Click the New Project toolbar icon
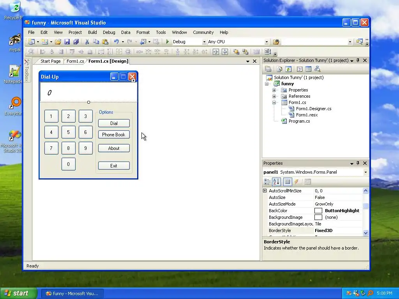Image resolution: width=399 pixels, height=299 pixels. [32, 42]
